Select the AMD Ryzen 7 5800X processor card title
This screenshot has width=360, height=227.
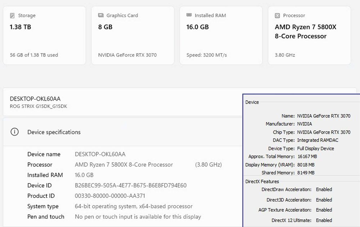[305, 32]
